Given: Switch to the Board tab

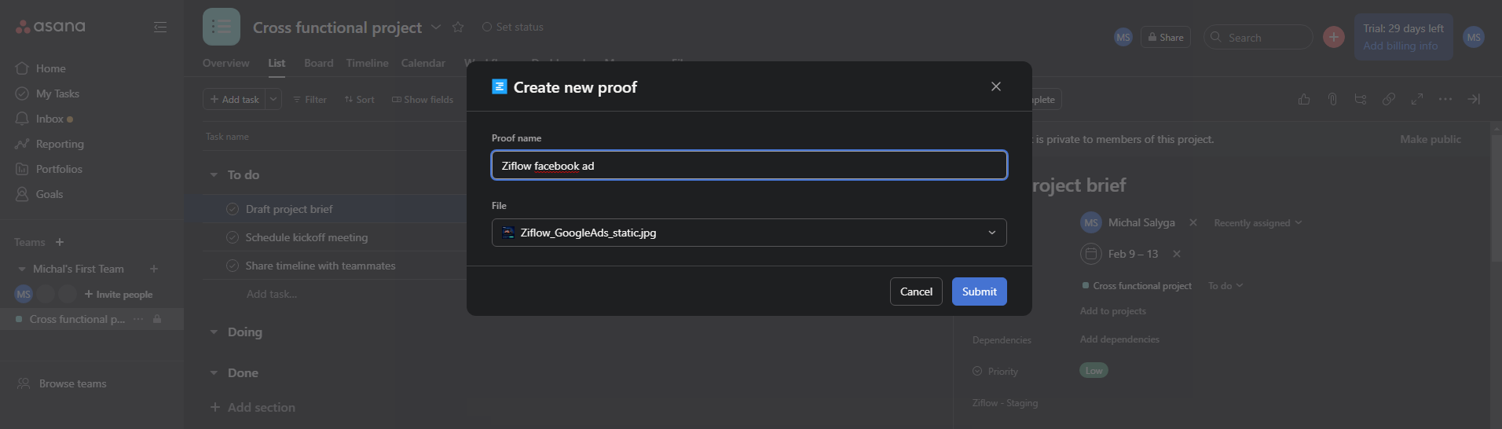Looking at the screenshot, I should pos(318,63).
